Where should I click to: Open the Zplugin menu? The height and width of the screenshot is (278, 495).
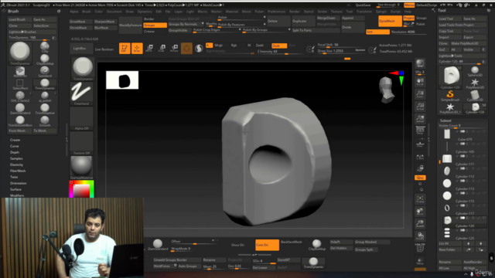(381, 12)
